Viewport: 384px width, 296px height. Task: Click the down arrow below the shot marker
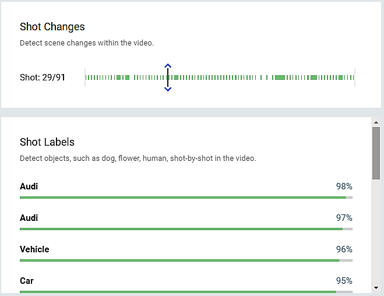point(168,89)
